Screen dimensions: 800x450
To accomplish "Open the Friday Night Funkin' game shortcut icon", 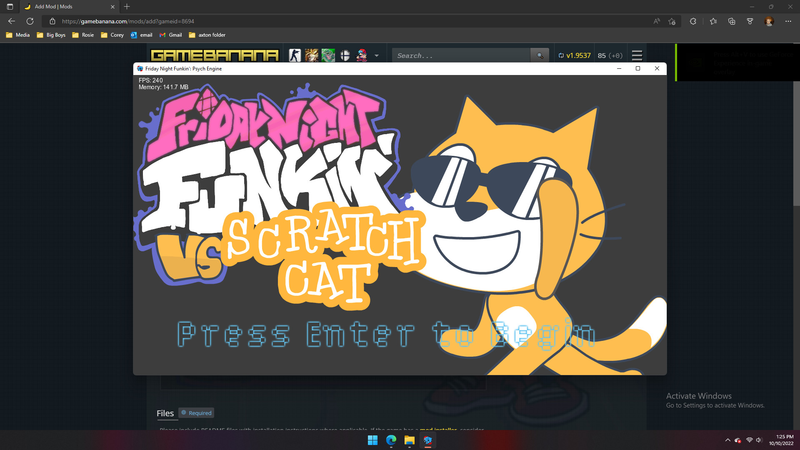I will pyautogui.click(x=361, y=55).
